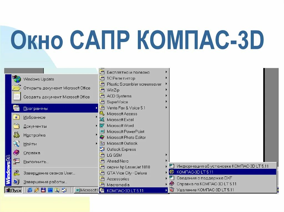Open the Настройка menu item
Viewport: 284px width, 212px height.
pos(55,135)
